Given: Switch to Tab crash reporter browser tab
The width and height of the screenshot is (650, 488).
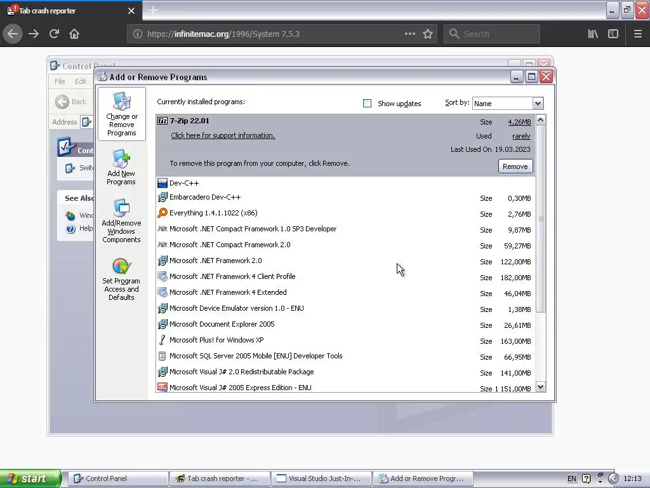Looking at the screenshot, I should [x=71, y=11].
